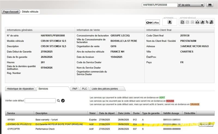
Task: Select the -WY001 service row
Action: [x=110, y=120]
